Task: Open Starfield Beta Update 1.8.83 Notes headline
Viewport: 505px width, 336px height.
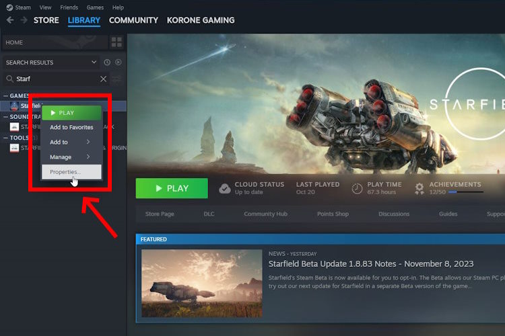Action: point(371,264)
